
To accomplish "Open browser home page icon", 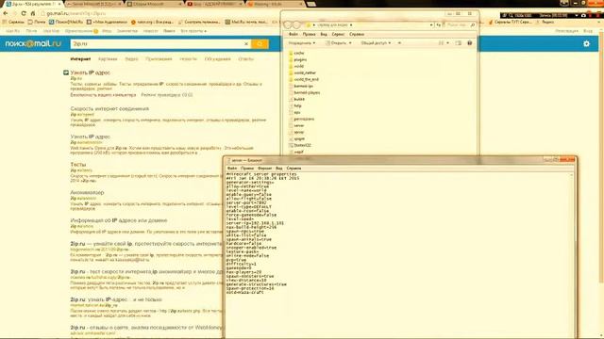I will pyautogui.click(x=33, y=13).
